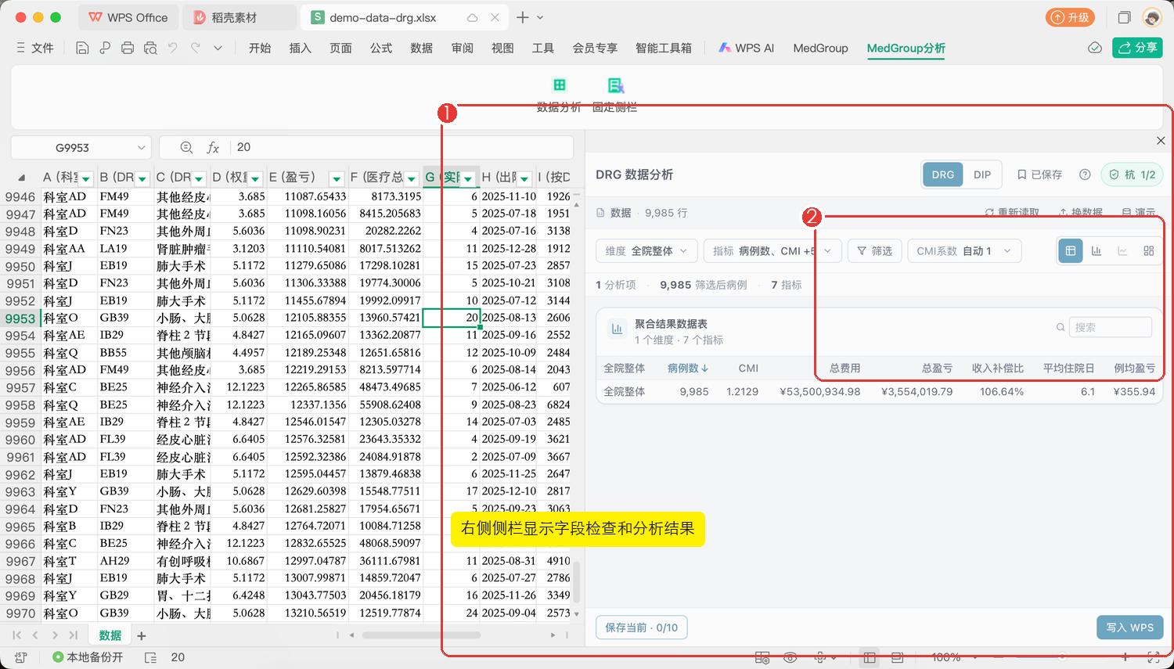Image resolution: width=1174 pixels, height=669 pixels.
Task: Open the MedGroup tab
Action: point(820,48)
